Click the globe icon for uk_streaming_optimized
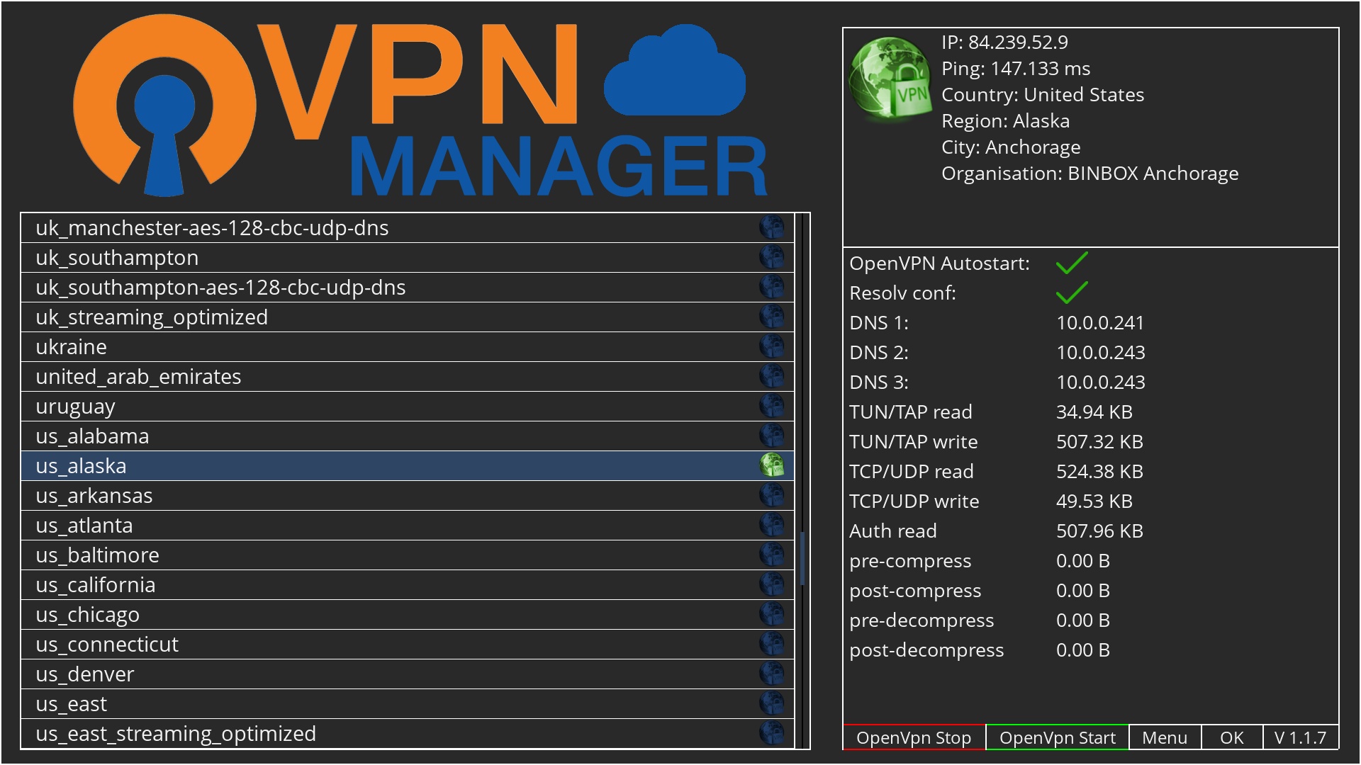 click(772, 317)
